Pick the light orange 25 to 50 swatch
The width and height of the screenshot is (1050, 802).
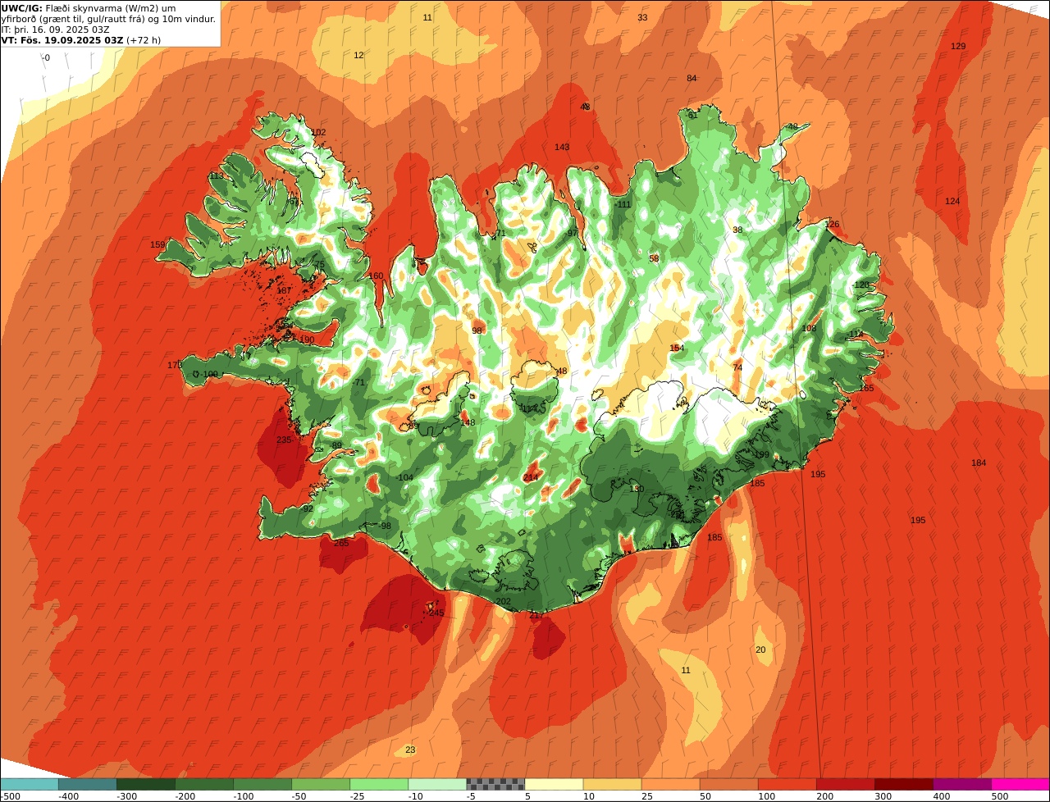point(670,784)
